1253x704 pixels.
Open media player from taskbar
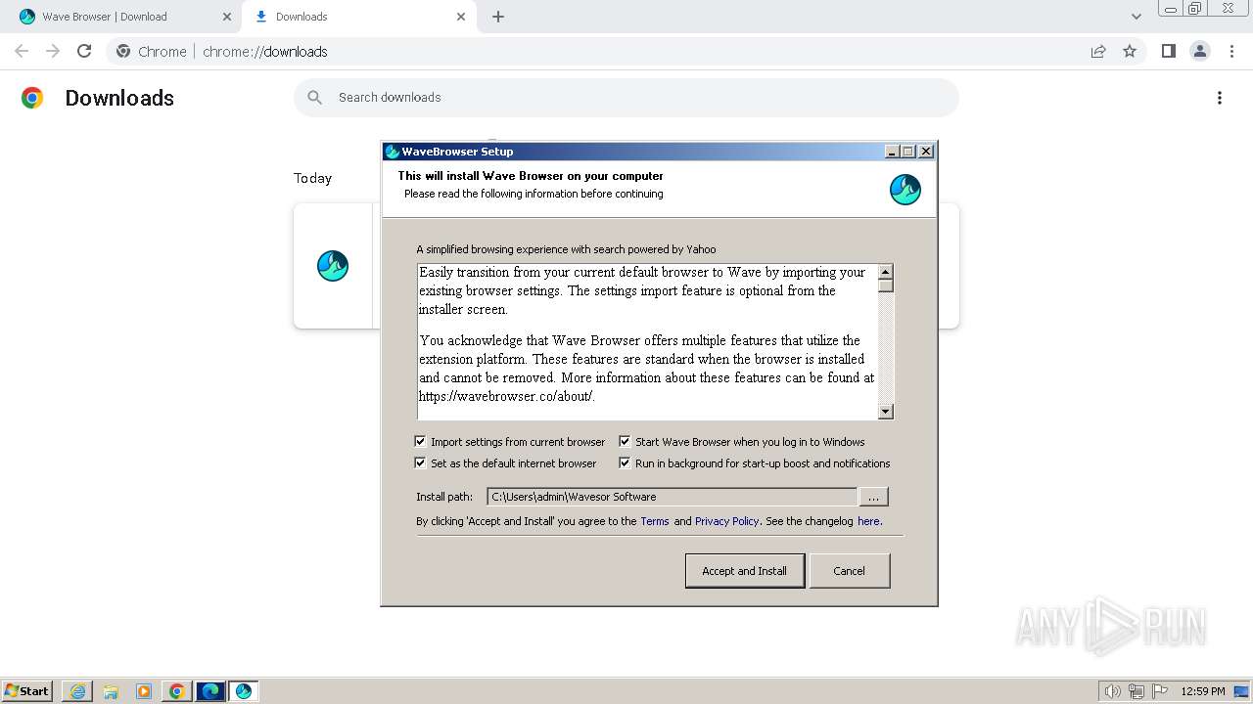[x=144, y=691]
